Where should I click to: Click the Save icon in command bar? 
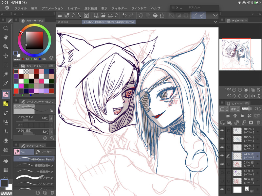110,15
